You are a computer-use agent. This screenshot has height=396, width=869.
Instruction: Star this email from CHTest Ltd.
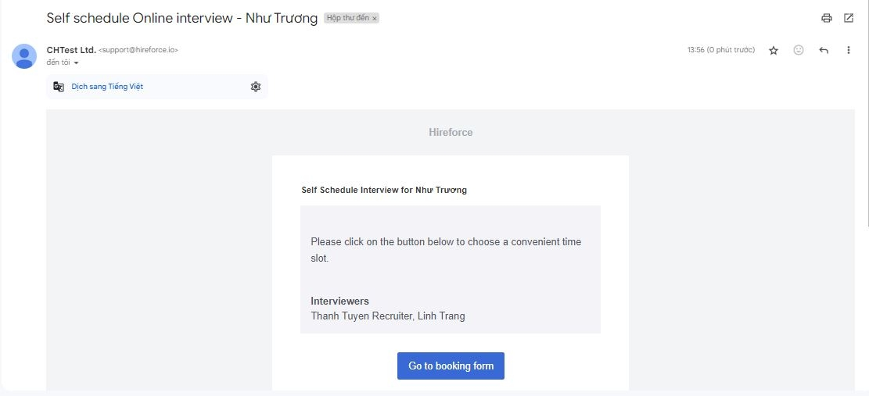pos(774,50)
